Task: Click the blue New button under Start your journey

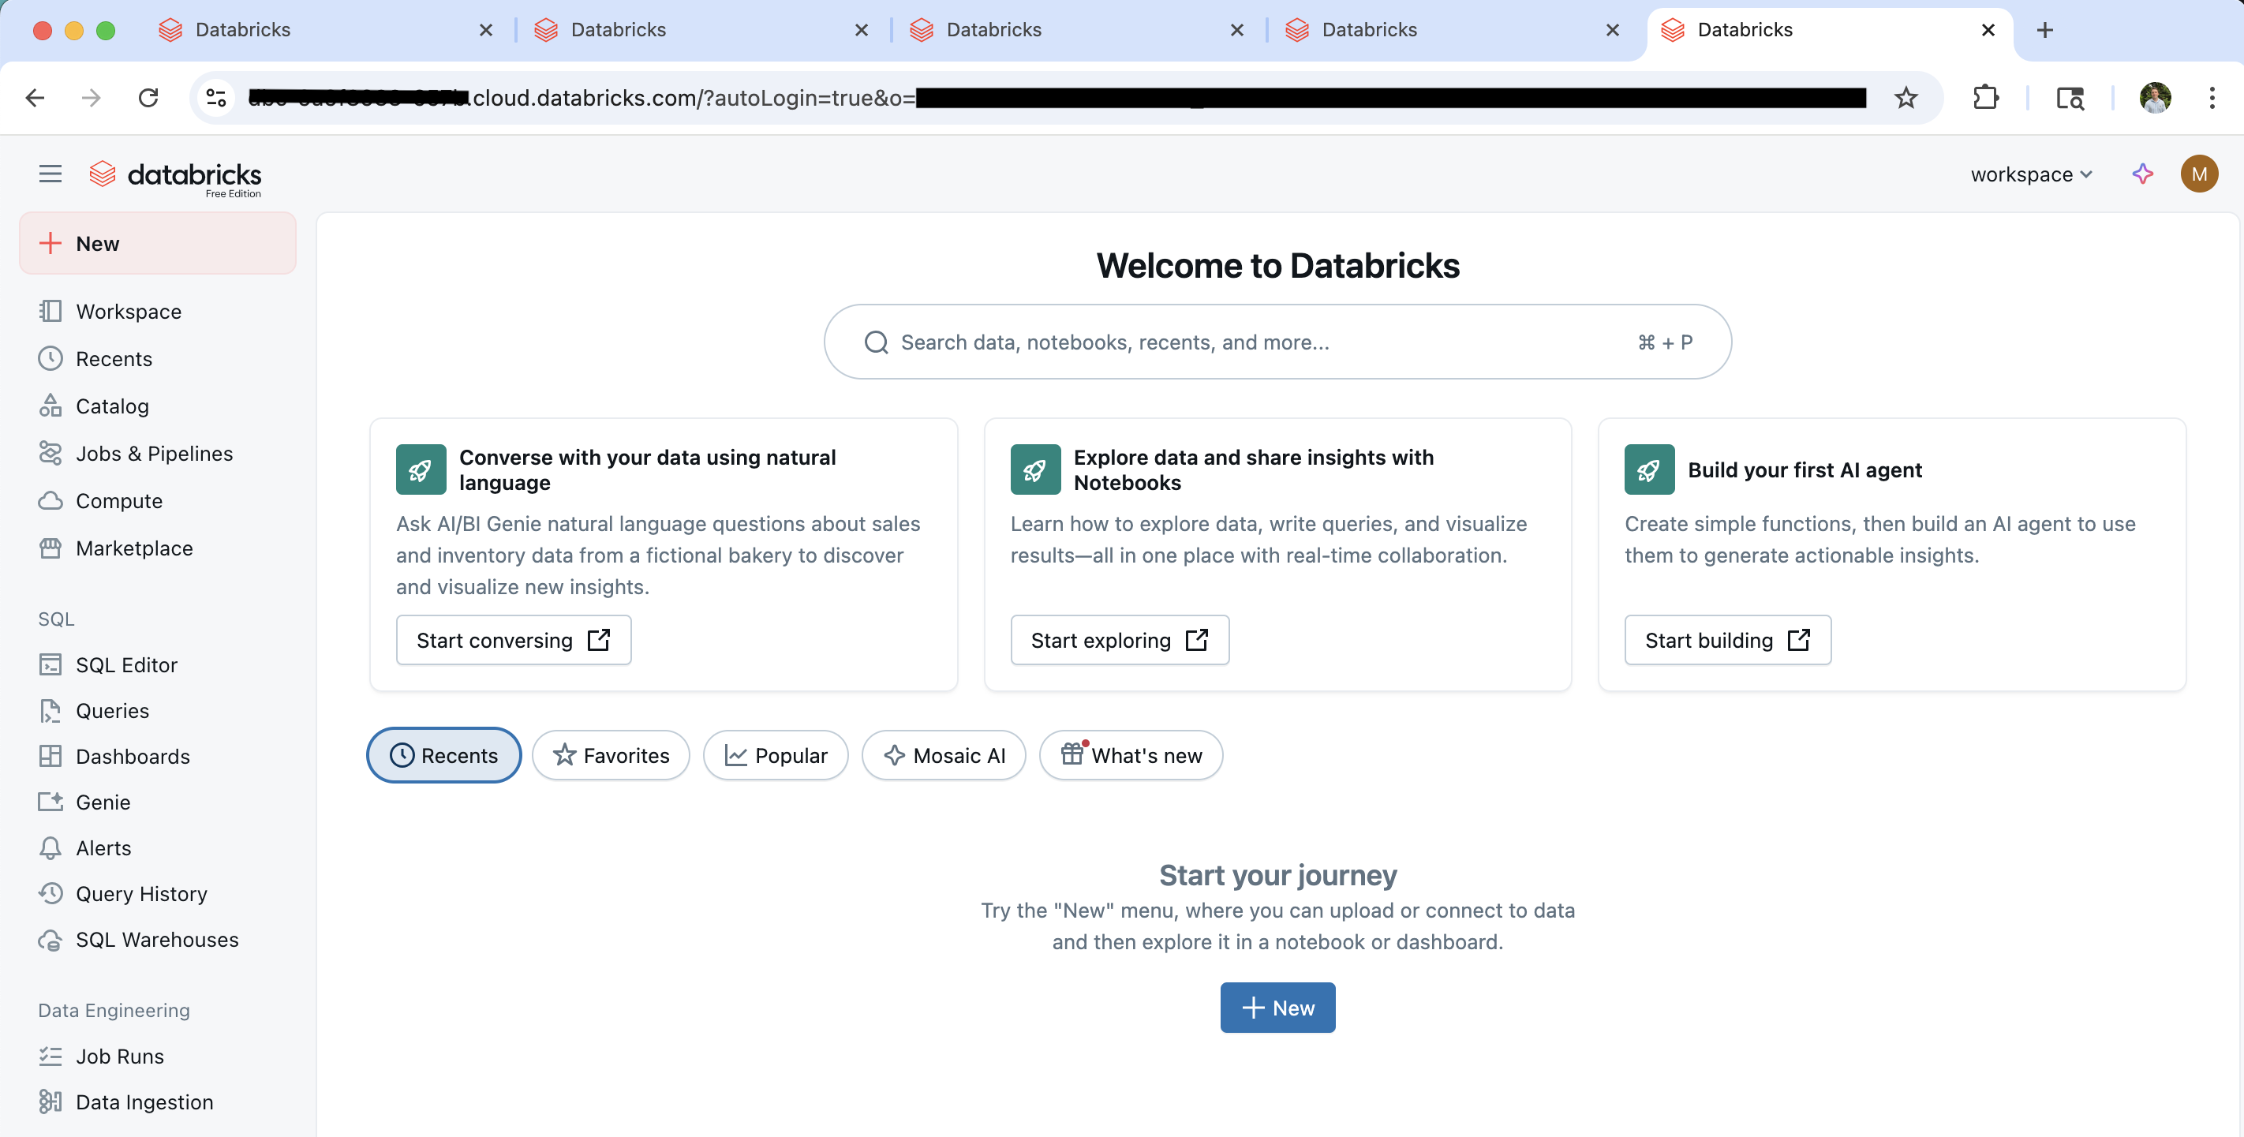Action: coord(1277,1008)
